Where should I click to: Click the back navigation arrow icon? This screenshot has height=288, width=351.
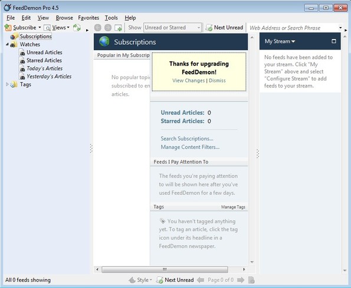(97, 28)
